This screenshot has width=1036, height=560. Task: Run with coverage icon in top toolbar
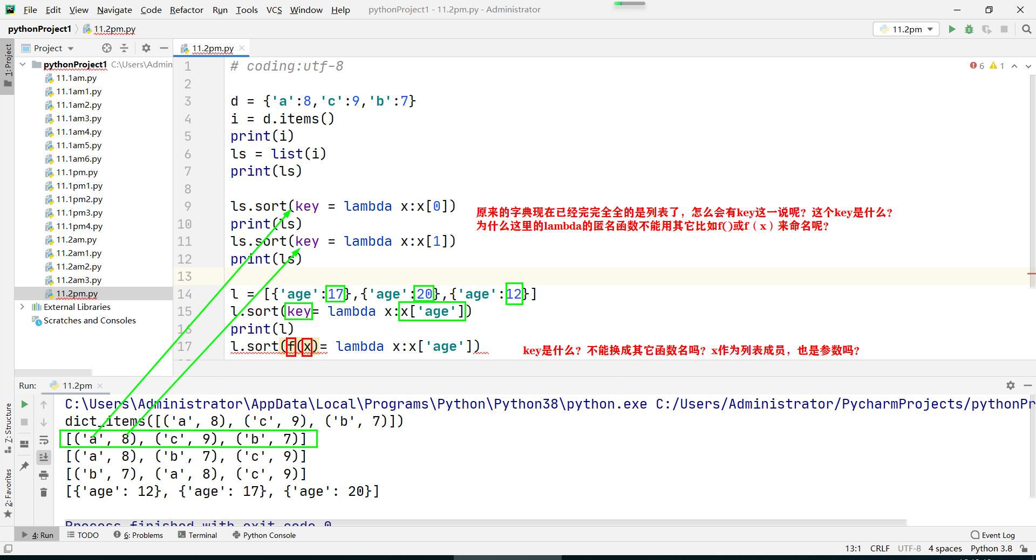[x=987, y=29]
